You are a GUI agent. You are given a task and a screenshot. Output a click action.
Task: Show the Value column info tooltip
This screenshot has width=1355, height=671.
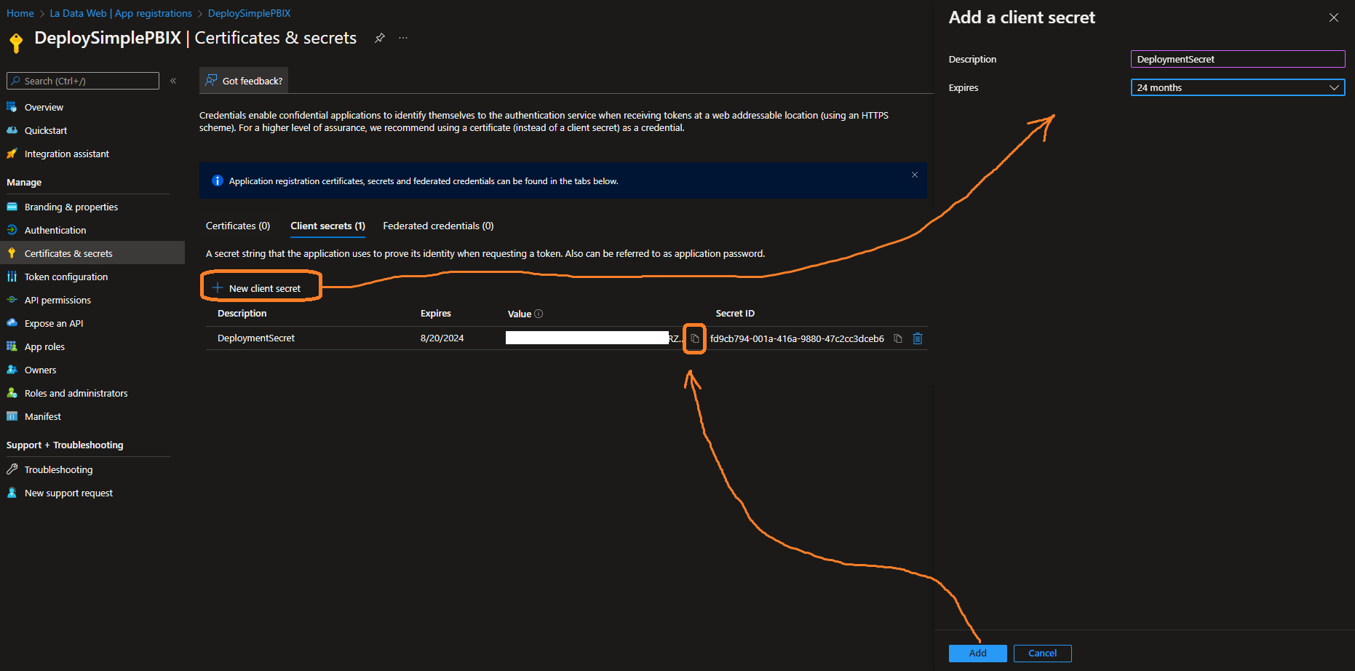[x=539, y=314]
